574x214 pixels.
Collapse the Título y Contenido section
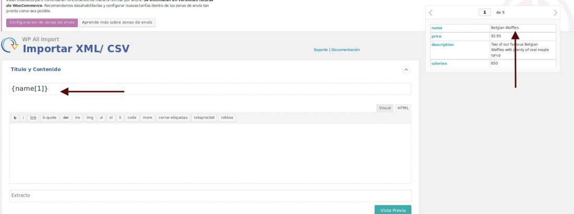pos(406,69)
